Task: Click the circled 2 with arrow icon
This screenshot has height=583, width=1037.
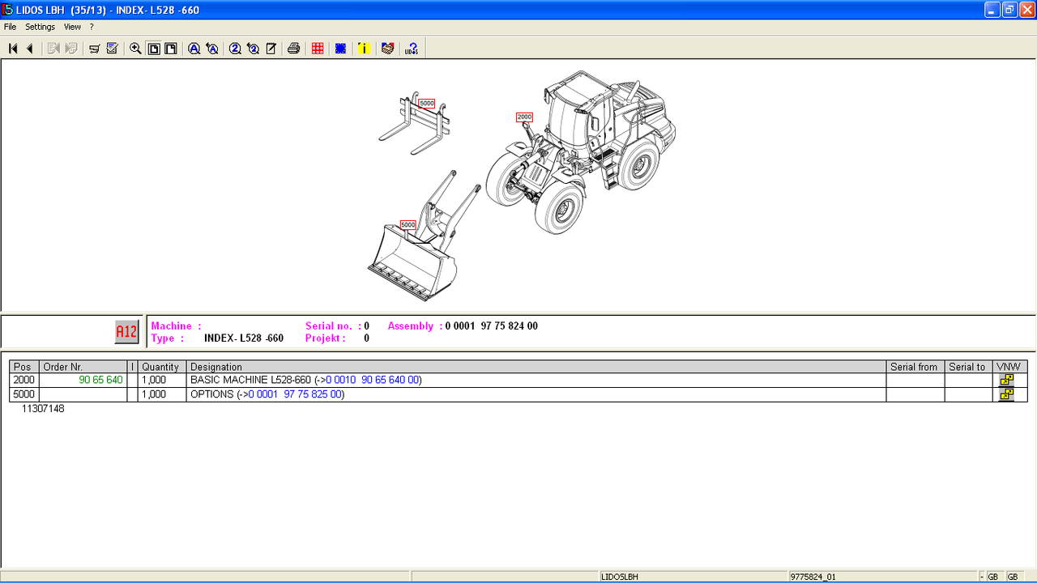Action: 253,49
